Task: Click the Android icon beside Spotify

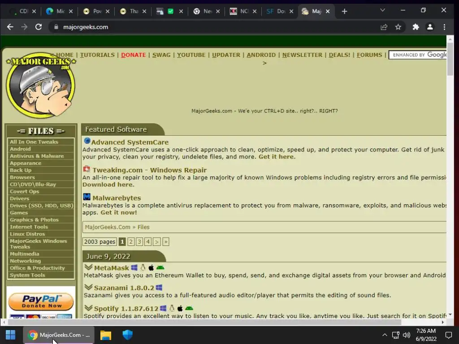Action: (190, 308)
